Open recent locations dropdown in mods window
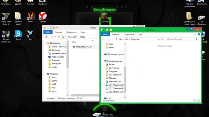 pyautogui.click(x=55, y=37)
